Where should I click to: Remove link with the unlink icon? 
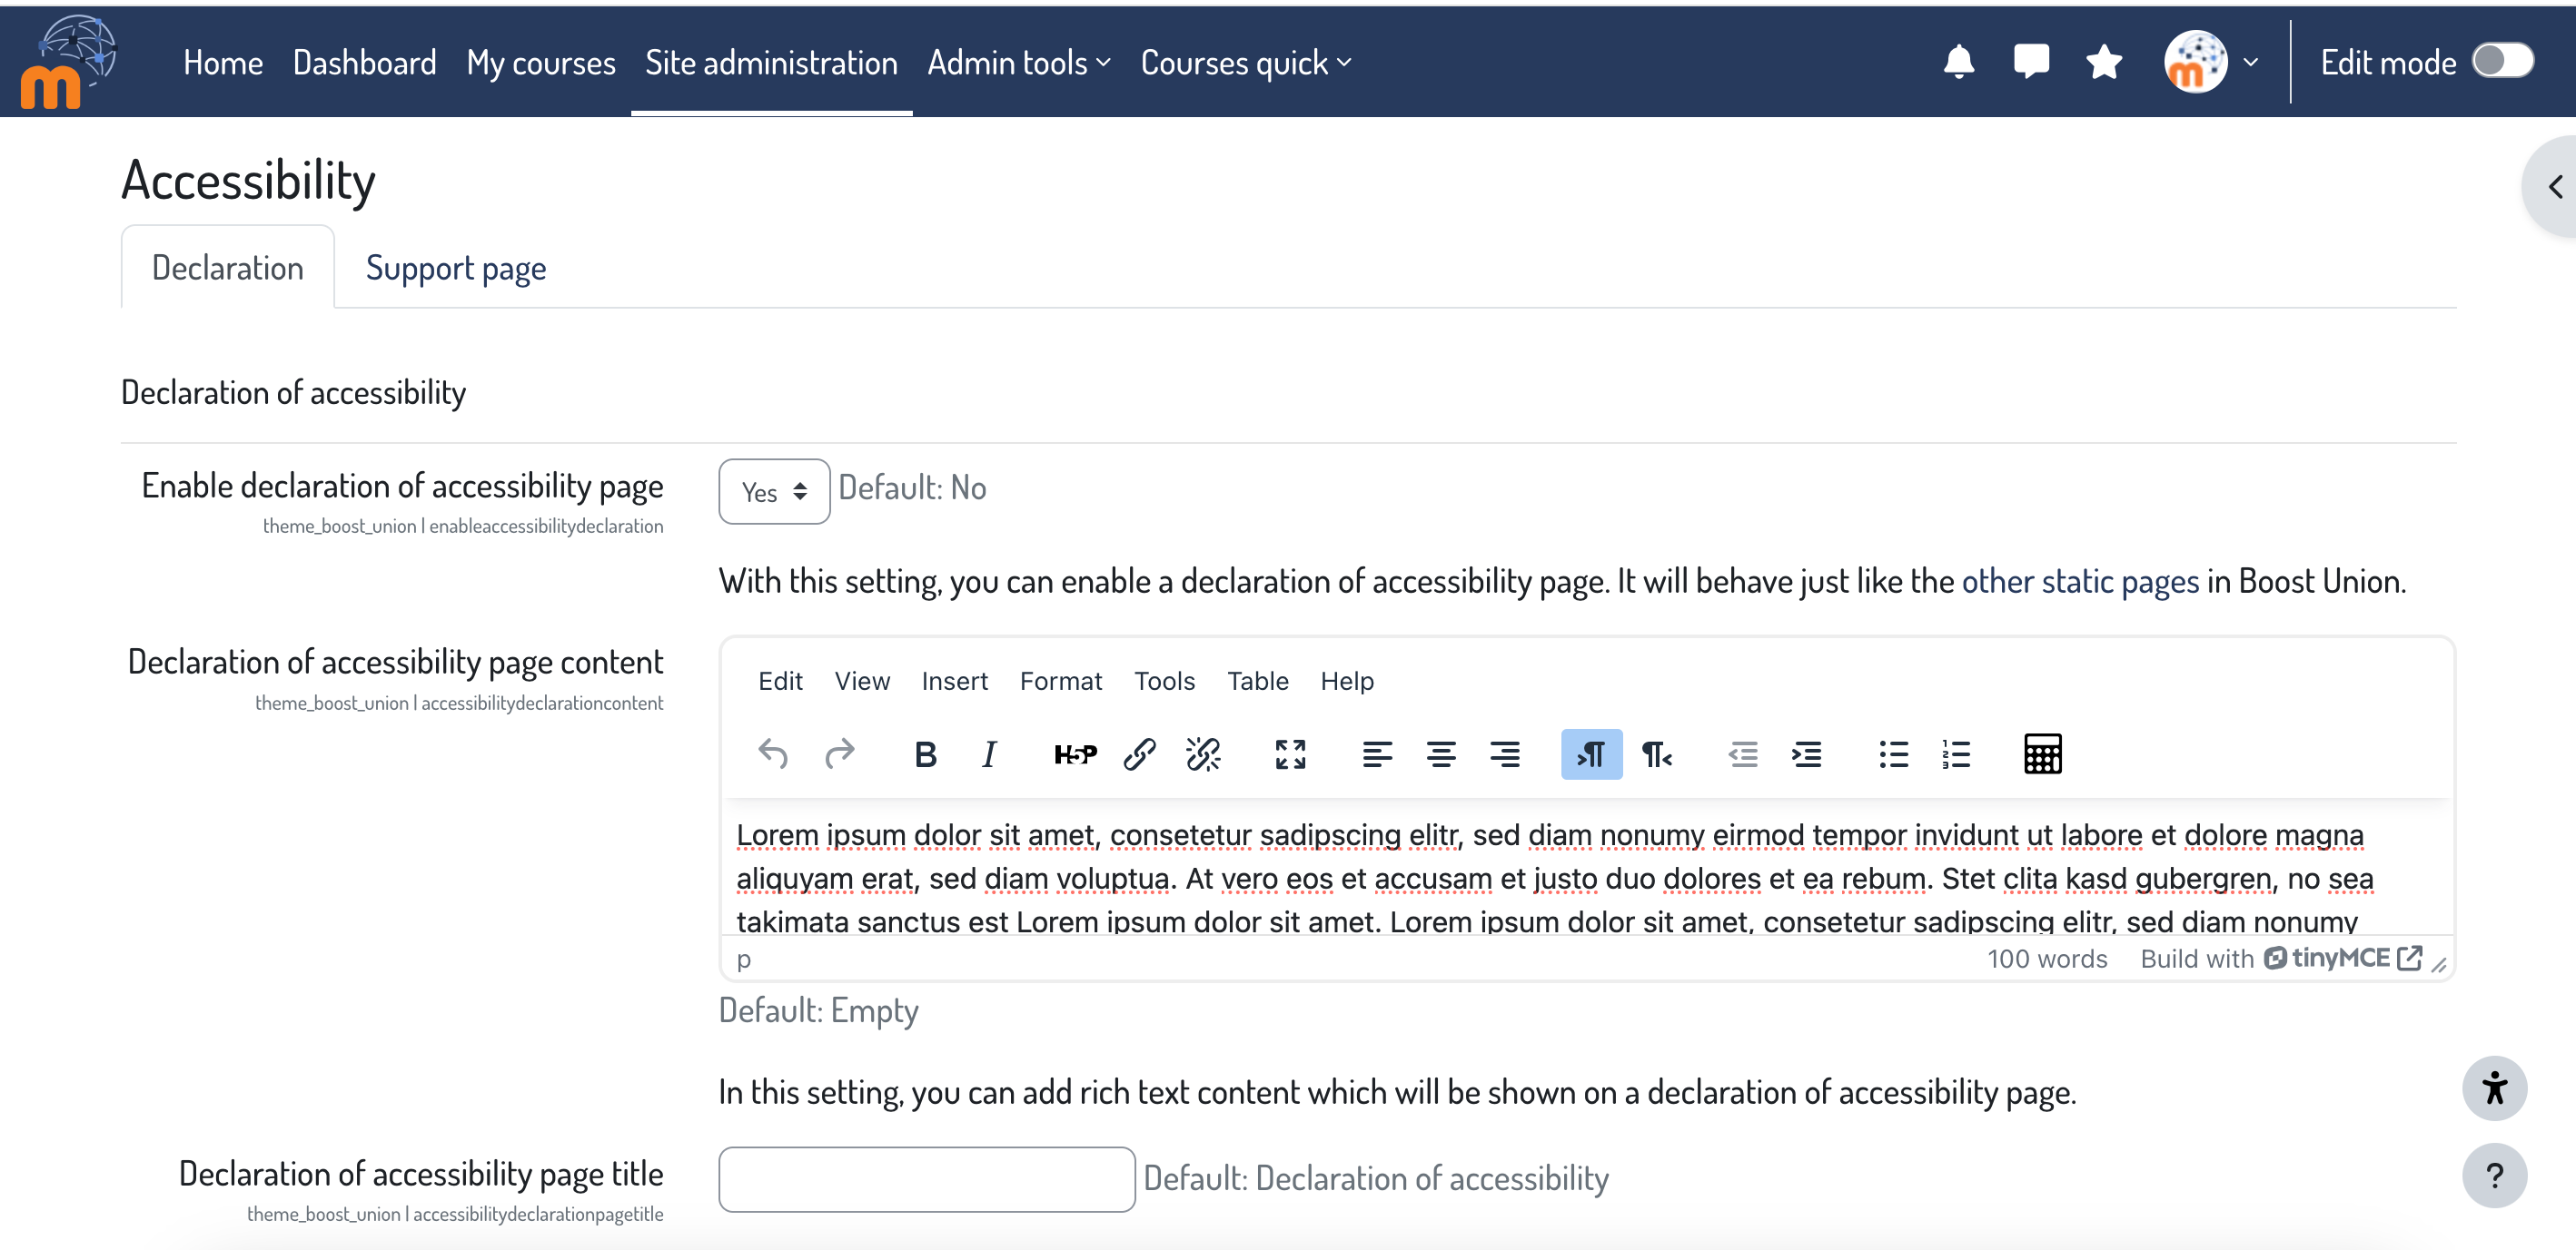click(x=1203, y=754)
